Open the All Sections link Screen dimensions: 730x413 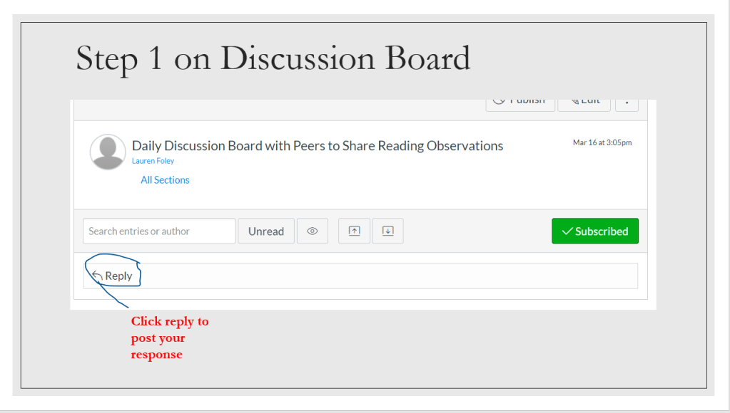[165, 180]
